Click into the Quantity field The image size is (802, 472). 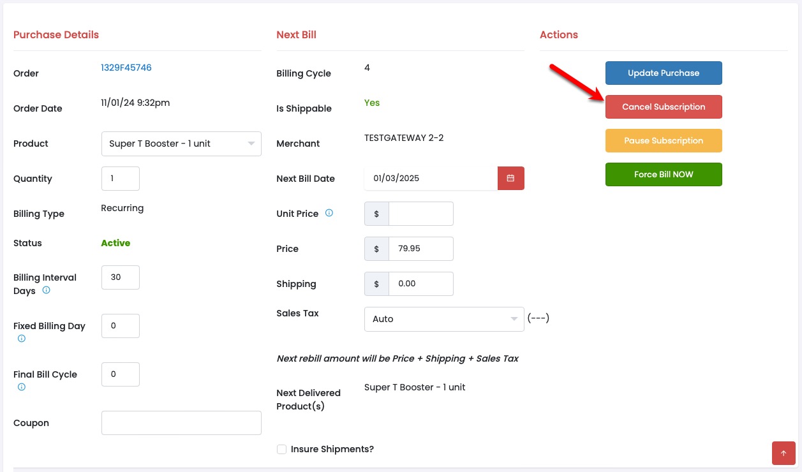pyautogui.click(x=121, y=179)
